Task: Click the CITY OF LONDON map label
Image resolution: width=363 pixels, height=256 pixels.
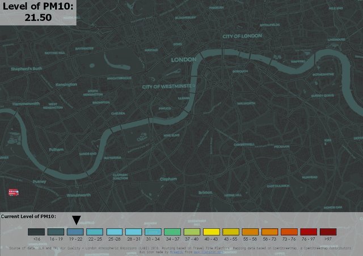Action: 242,36
